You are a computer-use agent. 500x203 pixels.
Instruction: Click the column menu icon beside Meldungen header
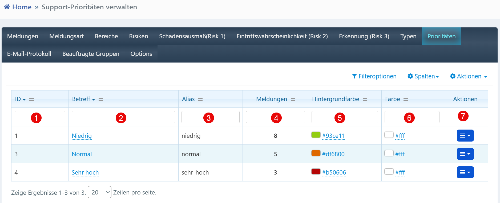point(293,100)
